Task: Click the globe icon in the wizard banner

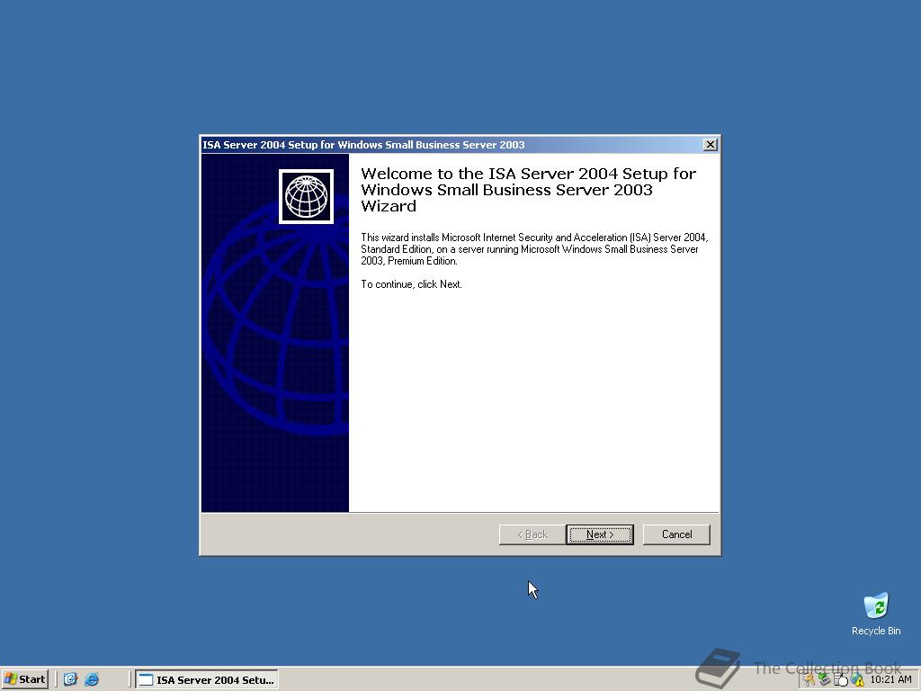Action: (x=306, y=197)
